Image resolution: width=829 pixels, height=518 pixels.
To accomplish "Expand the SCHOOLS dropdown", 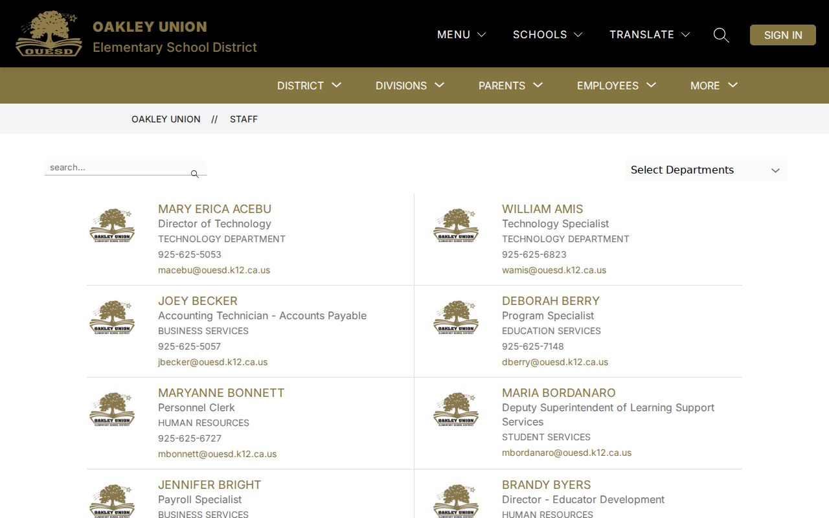I will click(x=547, y=34).
